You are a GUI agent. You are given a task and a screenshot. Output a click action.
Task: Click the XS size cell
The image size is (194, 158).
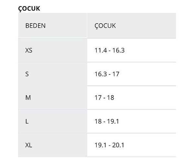29,50
